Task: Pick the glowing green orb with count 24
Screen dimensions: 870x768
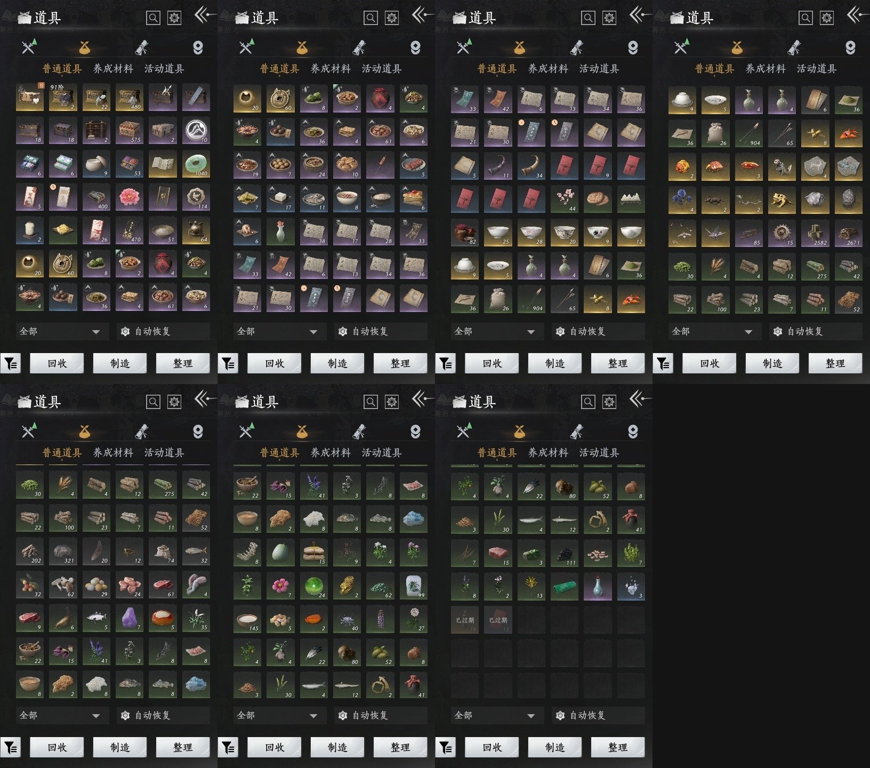Action: pyautogui.click(x=314, y=586)
